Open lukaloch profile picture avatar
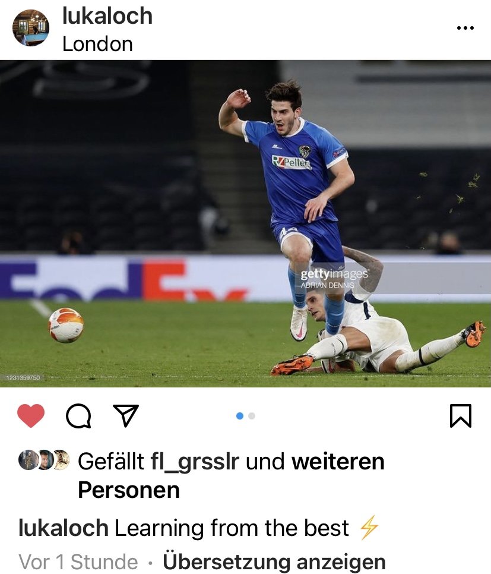Image resolution: width=491 pixels, height=574 pixels. [31, 28]
